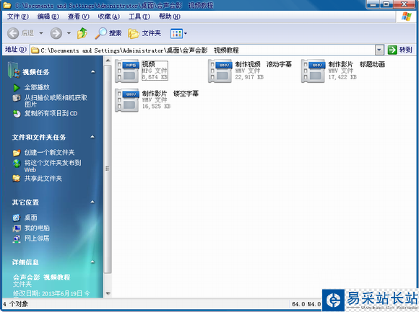Click the green 转到 go arrow
419x312 pixels.
[x=392, y=50]
